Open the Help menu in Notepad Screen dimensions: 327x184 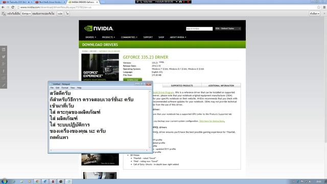(79, 88)
